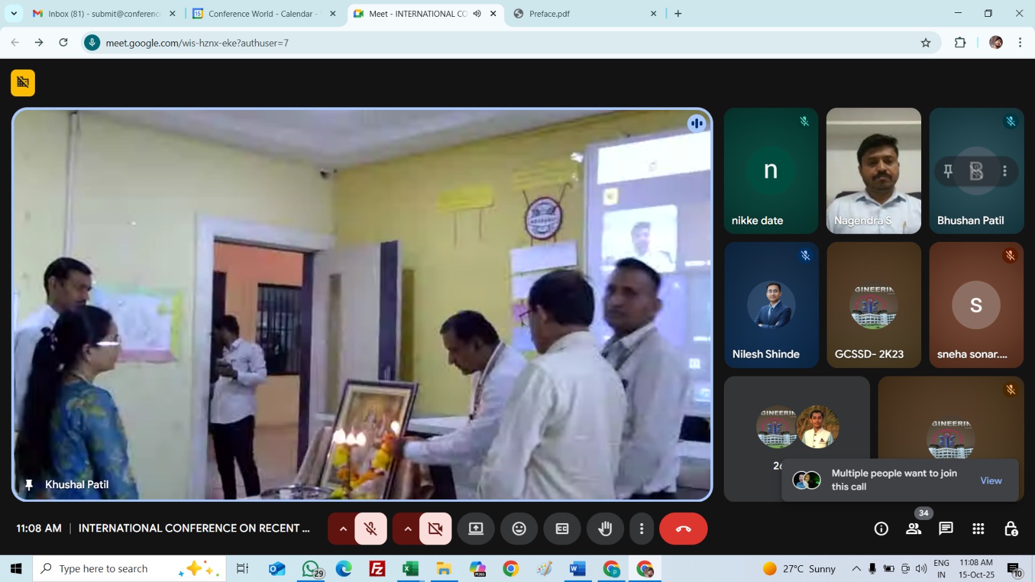Screen dimensions: 1035x582
Task: Raise hand using the hand button
Action: [x=605, y=529]
